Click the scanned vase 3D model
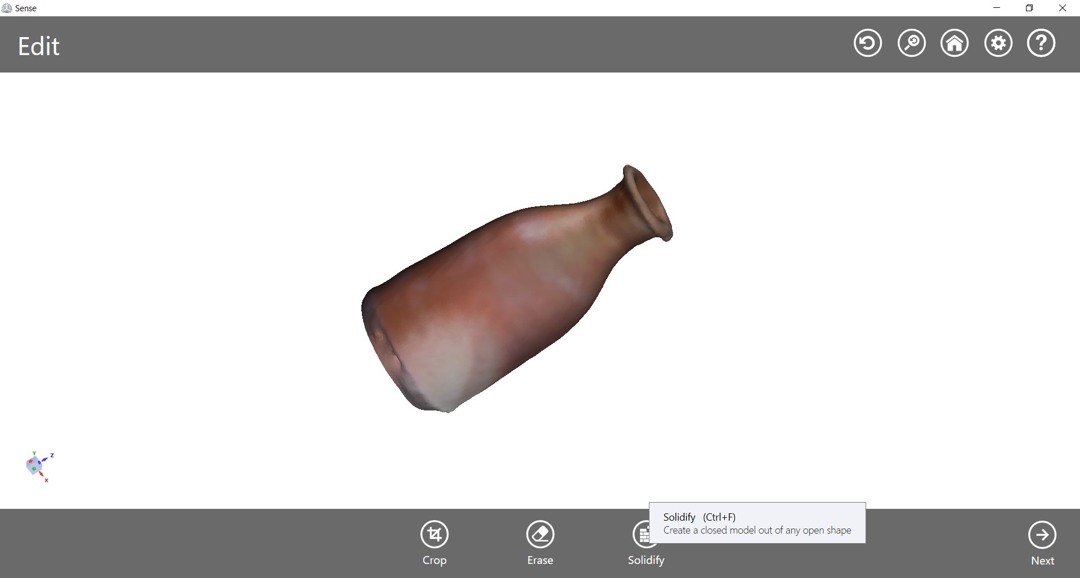The height and width of the screenshot is (578, 1080). 517,288
